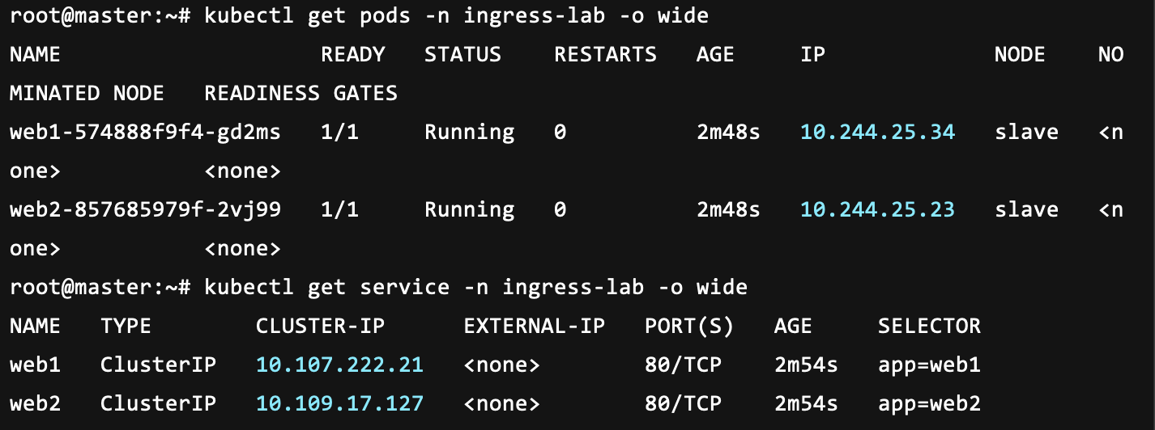Click pod name web1-574888f9f4-gd2ms
Image resolution: width=1155 pixels, height=430 pixels.
pyautogui.click(x=145, y=132)
